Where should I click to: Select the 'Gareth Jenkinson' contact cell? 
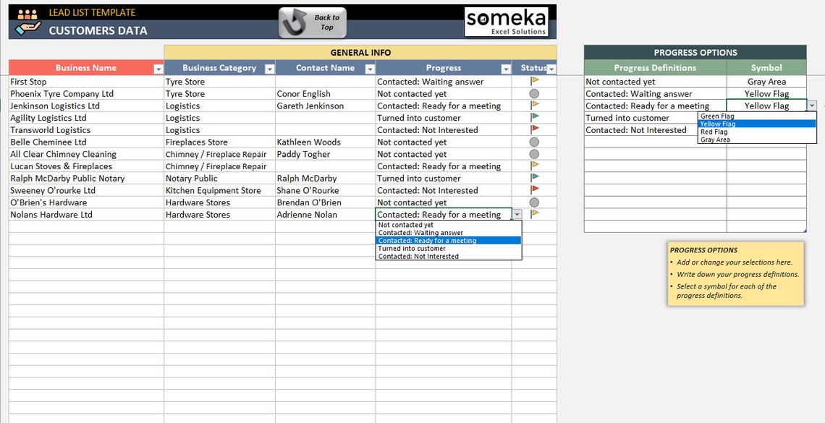(325, 106)
